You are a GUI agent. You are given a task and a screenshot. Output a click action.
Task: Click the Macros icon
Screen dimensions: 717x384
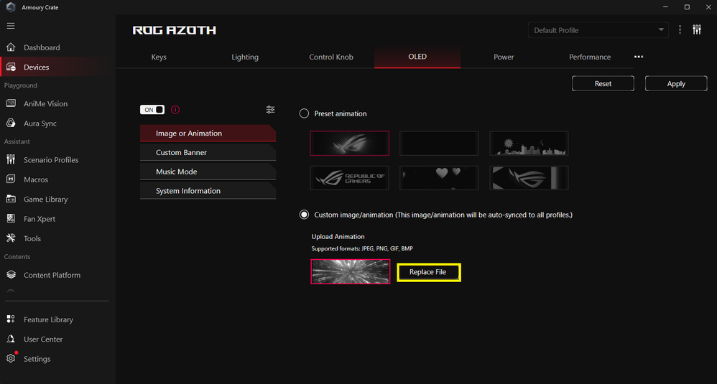pyautogui.click(x=11, y=179)
